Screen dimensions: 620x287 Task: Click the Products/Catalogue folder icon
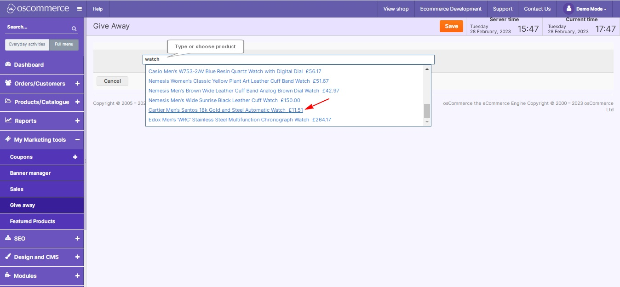tap(8, 102)
